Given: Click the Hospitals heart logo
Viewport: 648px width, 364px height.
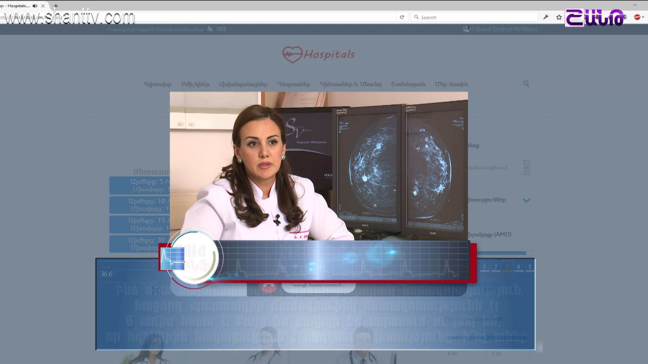Looking at the screenshot, I should click(x=319, y=55).
